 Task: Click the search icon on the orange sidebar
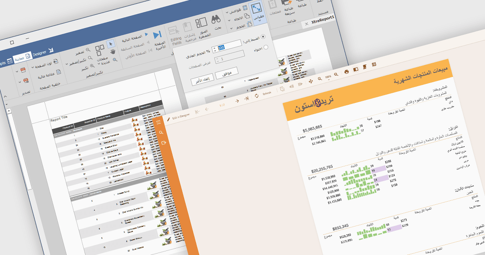pos(161,132)
